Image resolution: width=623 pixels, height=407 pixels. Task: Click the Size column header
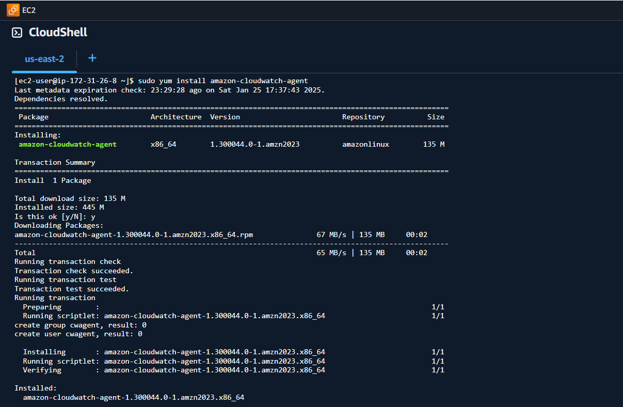[436, 117]
